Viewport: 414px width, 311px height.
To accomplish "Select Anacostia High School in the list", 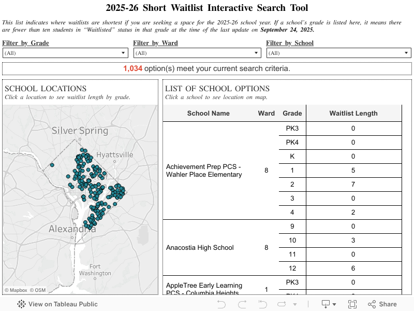I will (200, 248).
